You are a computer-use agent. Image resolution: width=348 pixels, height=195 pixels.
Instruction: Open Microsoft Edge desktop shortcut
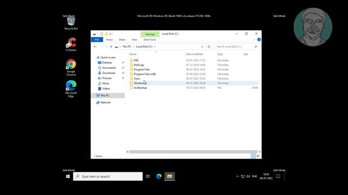coord(71,89)
